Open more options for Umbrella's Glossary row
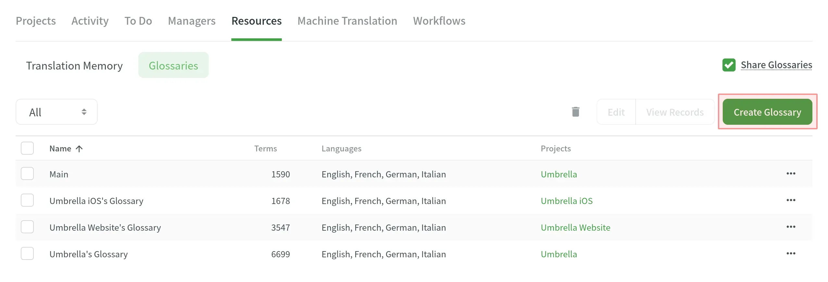Viewport: 828px width, 282px height. [791, 253]
